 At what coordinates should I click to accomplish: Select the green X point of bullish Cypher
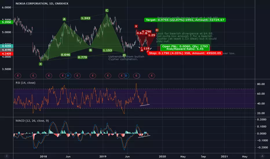pos(41,64)
